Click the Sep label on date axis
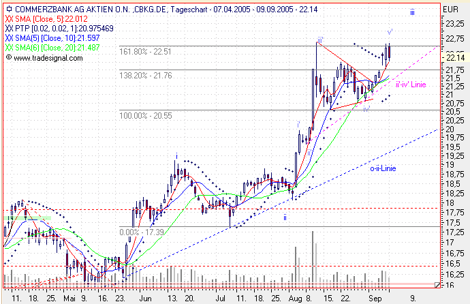 pyautogui.click(x=375, y=299)
